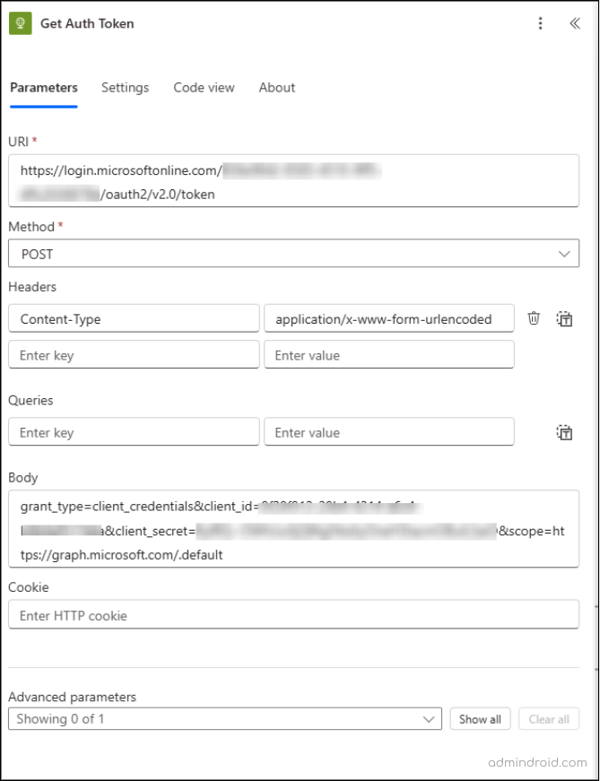The height and width of the screenshot is (781, 600).
Task: Expand the Advanced parameters dropdown
Action: pos(224,719)
